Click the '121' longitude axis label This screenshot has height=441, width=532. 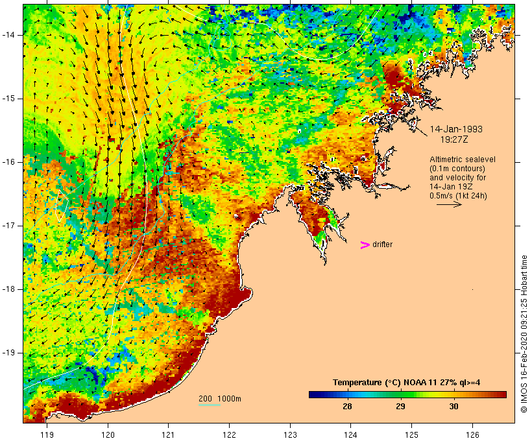(168, 435)
